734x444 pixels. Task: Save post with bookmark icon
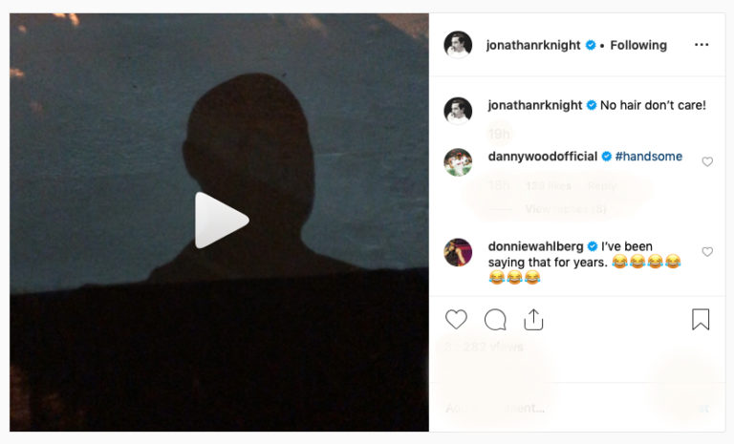coord(701,319)
